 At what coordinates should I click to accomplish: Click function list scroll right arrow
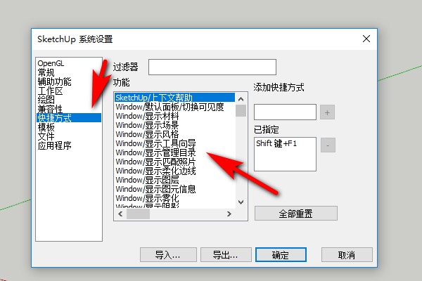pyautogui.click(x=229, y=214)
